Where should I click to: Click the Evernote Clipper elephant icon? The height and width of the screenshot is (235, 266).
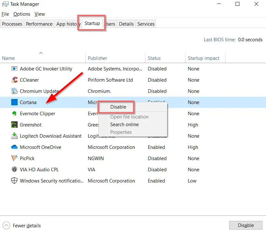coord(14,113)
